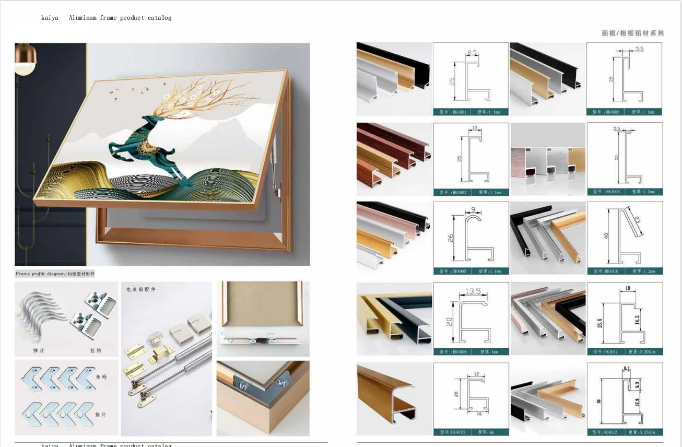Open the HK4004 brushed profiles photo
682x447 pixels.
coord(548,159)
